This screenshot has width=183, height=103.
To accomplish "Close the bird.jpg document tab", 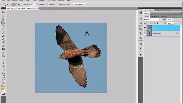I will pyautogui.click(x=38, y=8).
